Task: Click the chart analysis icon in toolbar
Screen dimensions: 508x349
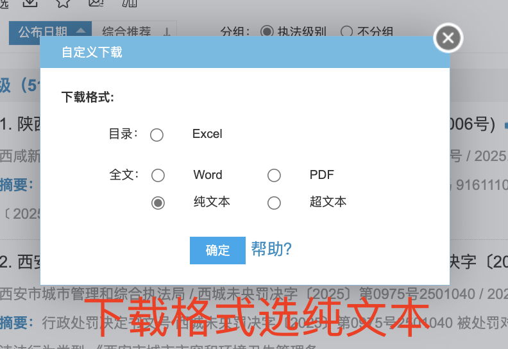Action: [x=96, y=3]
